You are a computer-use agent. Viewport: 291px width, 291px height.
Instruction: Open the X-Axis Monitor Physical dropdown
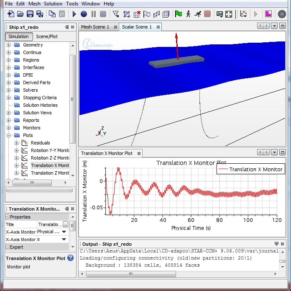[x=64, y=232]
